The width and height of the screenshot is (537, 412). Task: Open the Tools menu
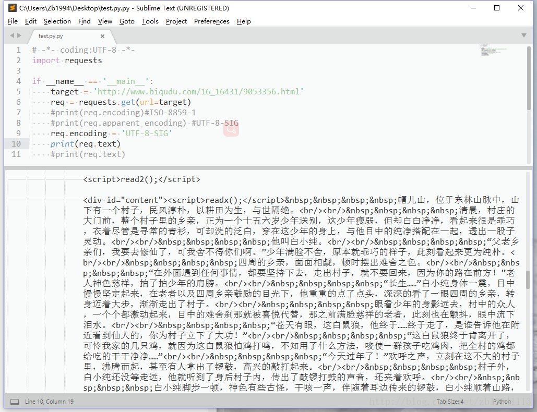click(150, 21)
